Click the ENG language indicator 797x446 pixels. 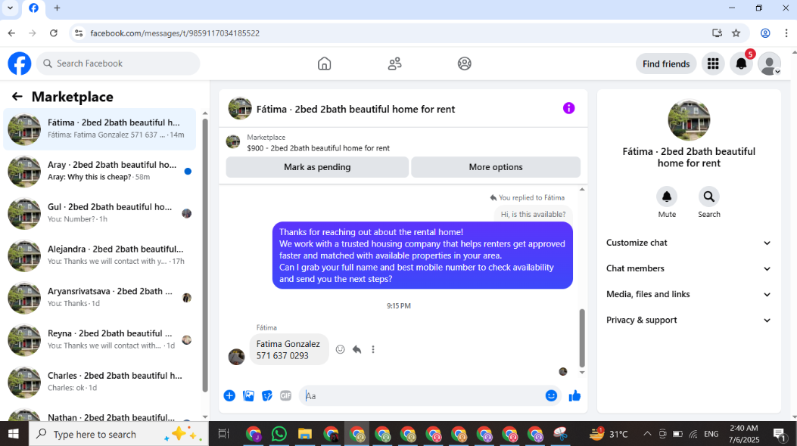711,434
